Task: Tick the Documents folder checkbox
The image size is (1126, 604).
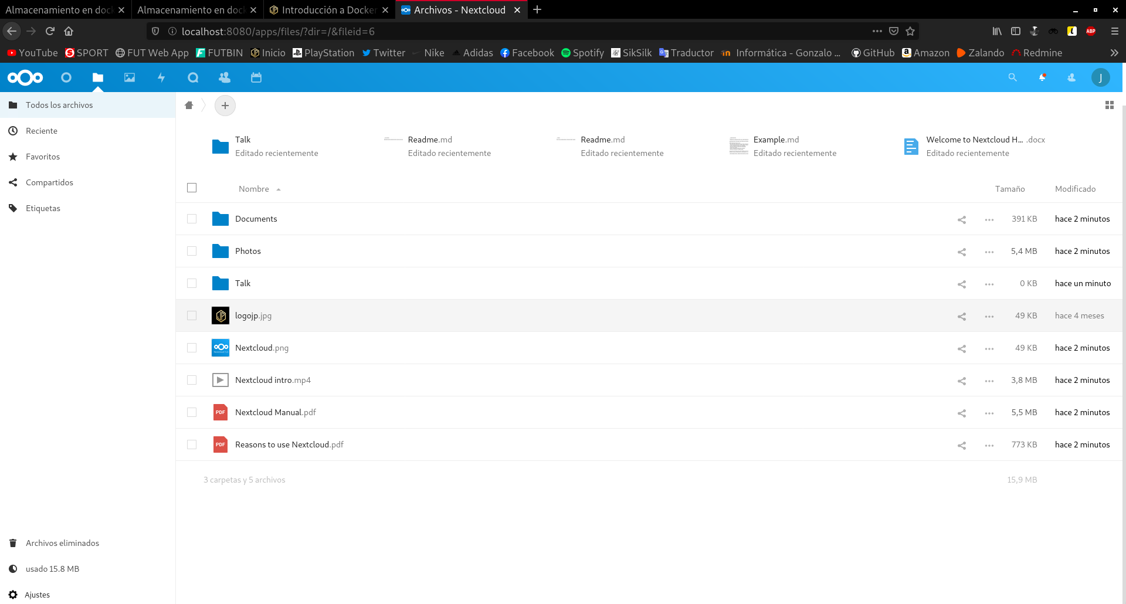Action: (x=192, y=219)
